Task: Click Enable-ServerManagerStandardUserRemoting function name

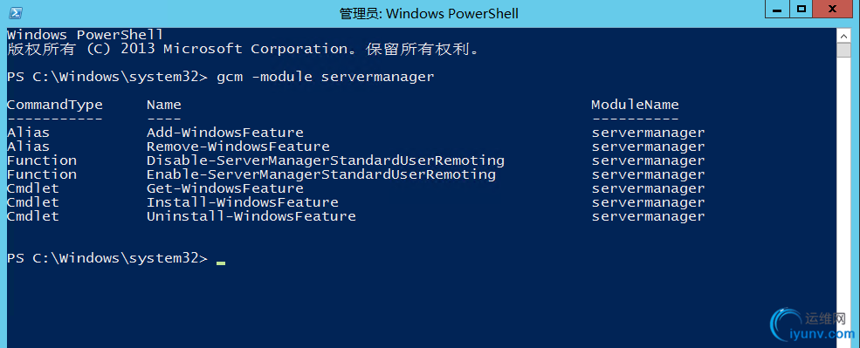Action: point(320,174)
